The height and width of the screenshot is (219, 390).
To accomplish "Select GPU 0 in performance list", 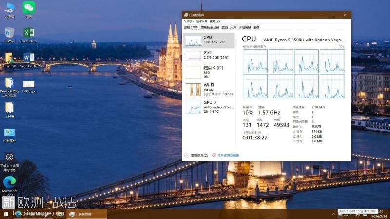I will tap(209, 106).
